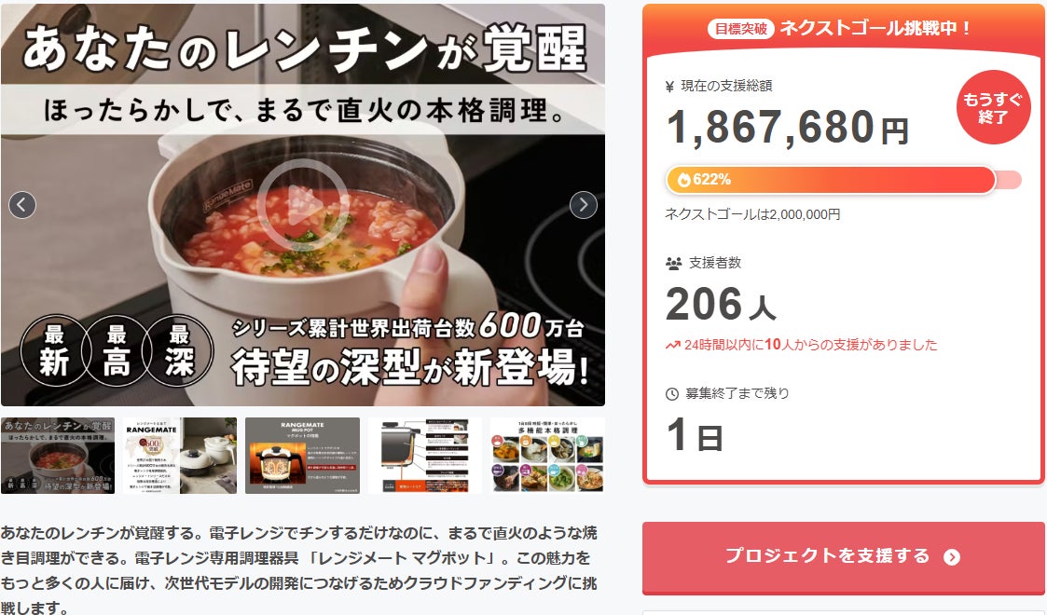Image resolution: width=1047 pixels, height=615 pixels.
Task: Click the 目標突破 badge label
Action: coord(740,29)
